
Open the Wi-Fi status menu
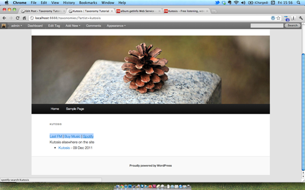pyautogui.click(x=236, y=3)
